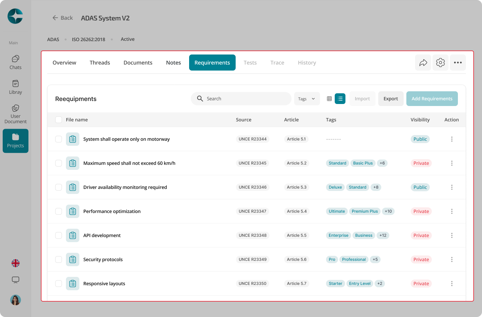This screenshot has width=482, height=317.
Task: Open project settings gear icon
Action: 440,63
